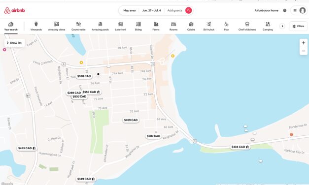Open the $550 CAD map listing
This screenshot has width=309, height=185.
coord(92,92)
